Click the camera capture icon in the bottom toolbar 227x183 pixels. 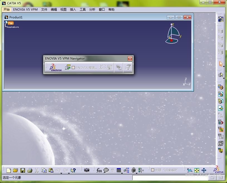[87, 170]
